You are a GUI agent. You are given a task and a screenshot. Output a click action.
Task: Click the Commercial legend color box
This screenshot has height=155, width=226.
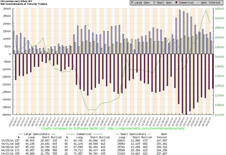(175, 3)
